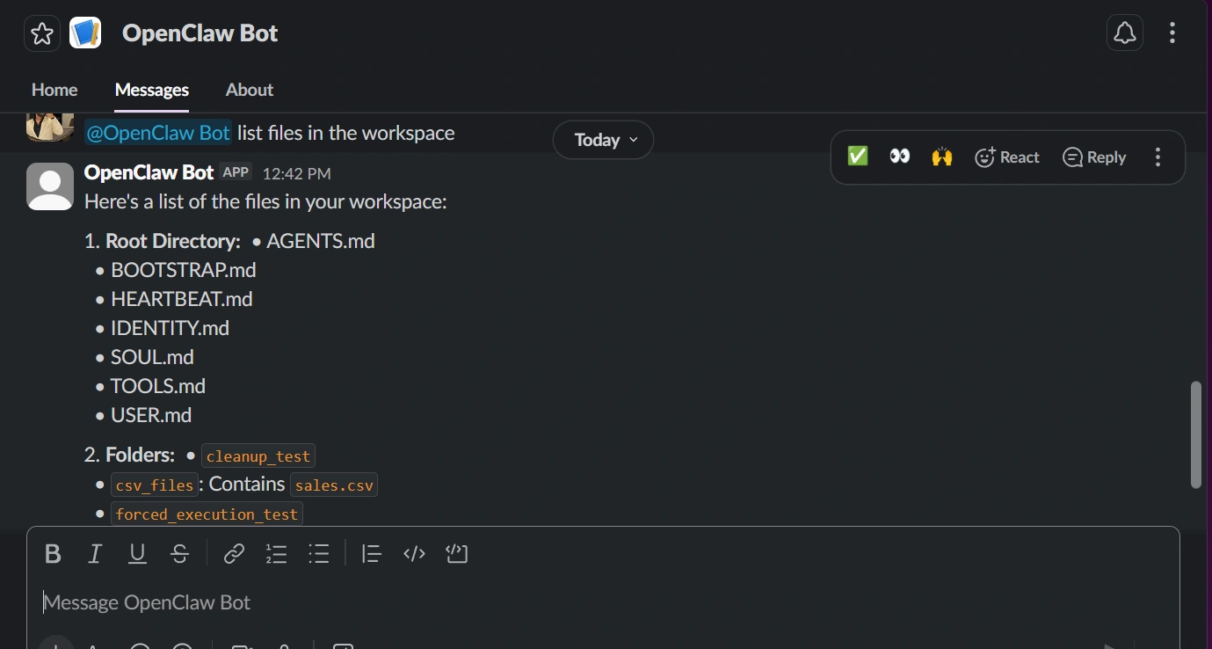Open notification bell settings
The width and height of the screenshot is (1212, 649).
coord(1124,33)
